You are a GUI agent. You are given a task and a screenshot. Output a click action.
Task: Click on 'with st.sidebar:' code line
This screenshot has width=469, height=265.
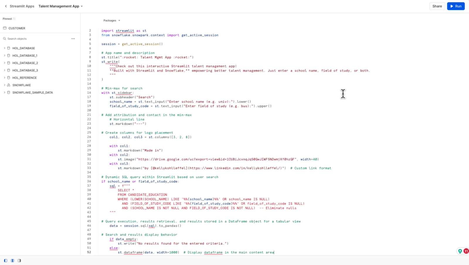118,93
